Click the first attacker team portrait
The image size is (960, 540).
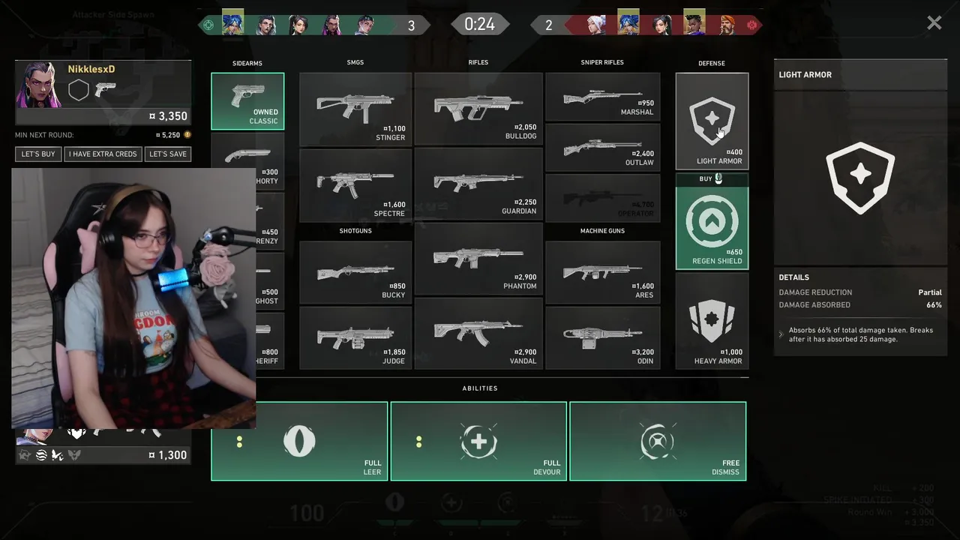click(233, 24)
